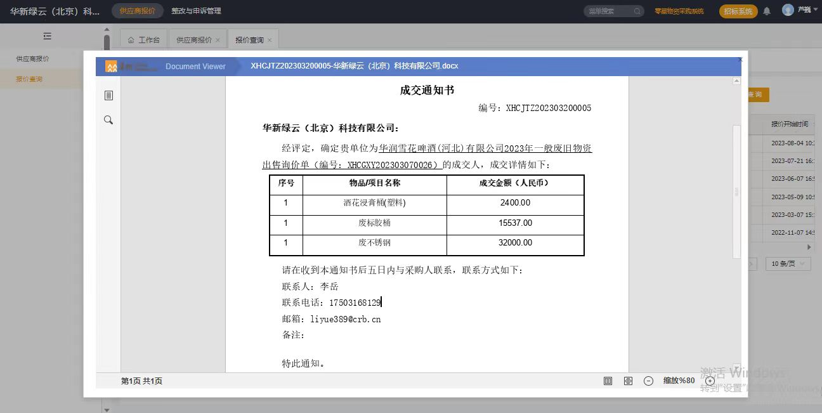Switch to fit-width page view icon

click(x=628, y=381)
